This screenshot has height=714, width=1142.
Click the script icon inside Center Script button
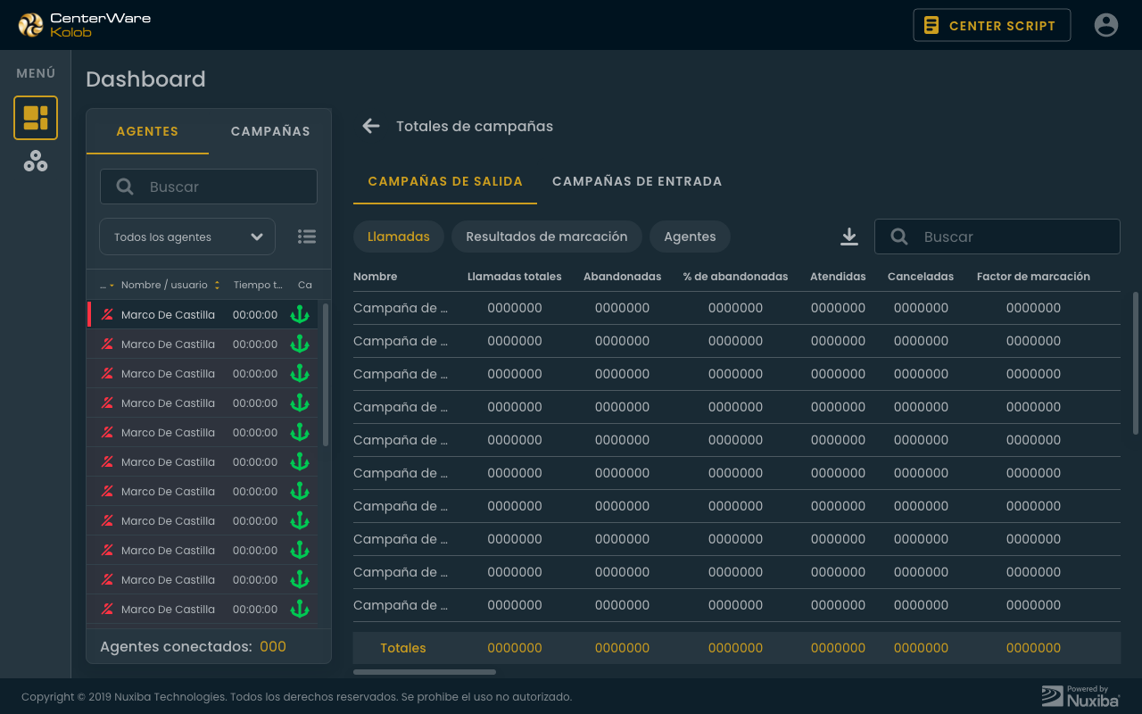931,25
